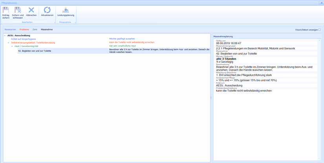324x163 pixels.
Task: Click text Möchte gepflegt aussehen
Action: pyautogui.click(x=122, y=39)
